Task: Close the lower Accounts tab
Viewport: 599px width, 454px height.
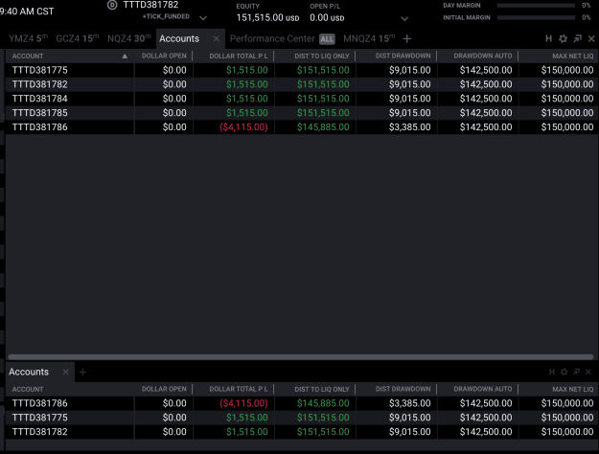Action: point(66,372)
